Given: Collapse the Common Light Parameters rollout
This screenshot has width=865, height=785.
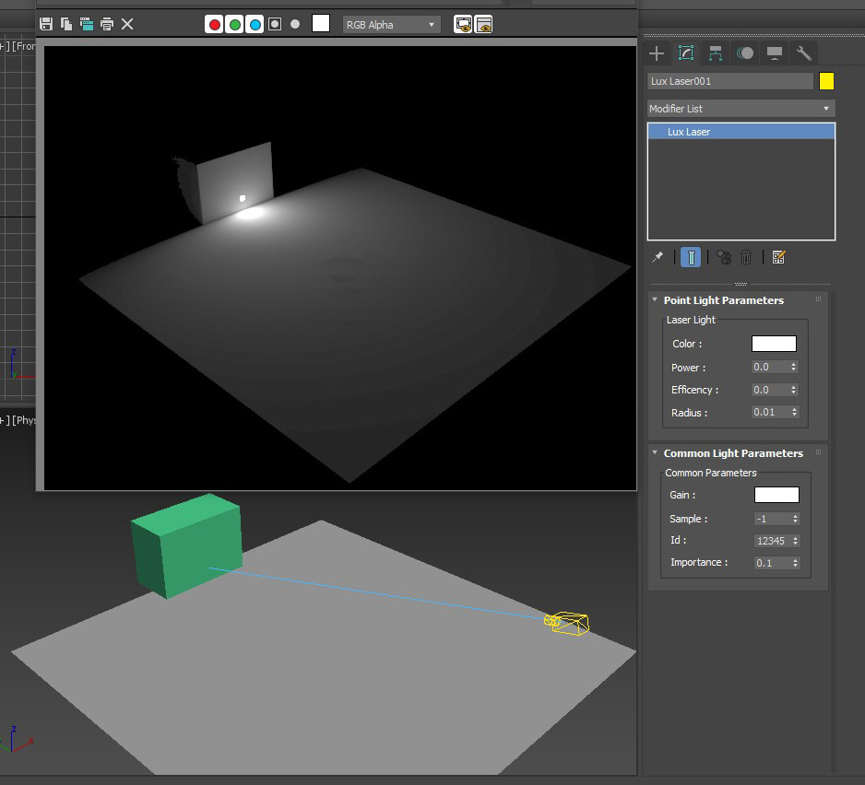Looking at the screenshot, I should (x=732, y=453).
